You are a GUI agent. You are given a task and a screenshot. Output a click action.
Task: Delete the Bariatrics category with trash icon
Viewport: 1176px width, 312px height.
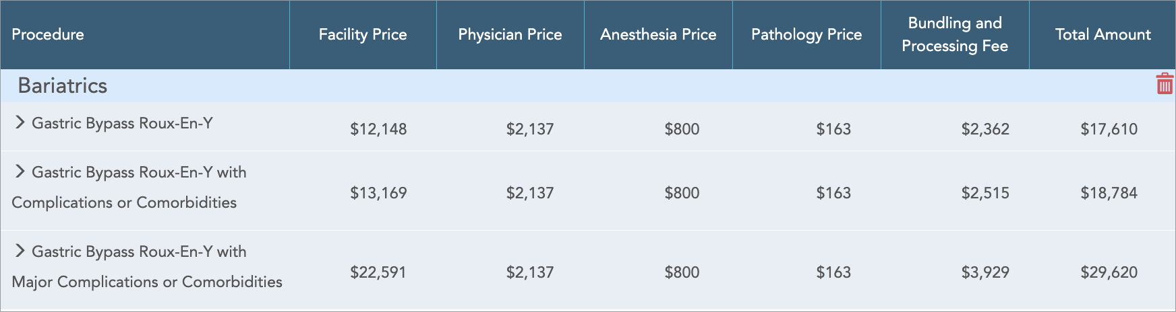(x=1164, y=84)
